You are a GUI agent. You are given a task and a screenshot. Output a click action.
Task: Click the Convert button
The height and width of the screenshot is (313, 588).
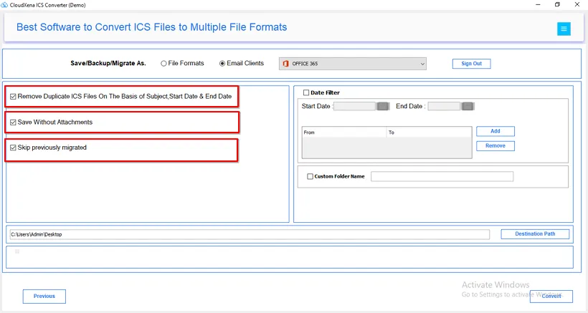(x=551, y=296)
